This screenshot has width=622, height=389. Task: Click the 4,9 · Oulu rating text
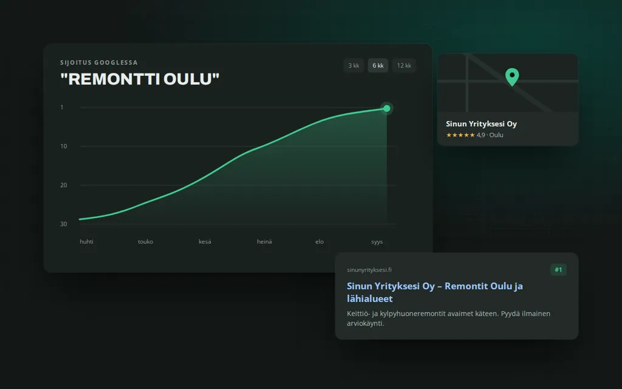click(x=490, y=135)
